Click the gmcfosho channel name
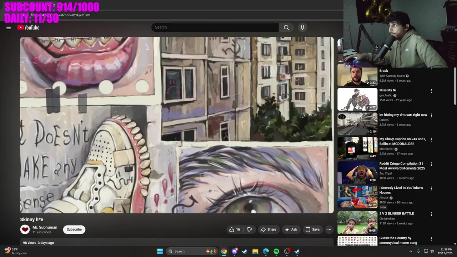The width and height of the screenshot is (457, 257). (386, 96)
